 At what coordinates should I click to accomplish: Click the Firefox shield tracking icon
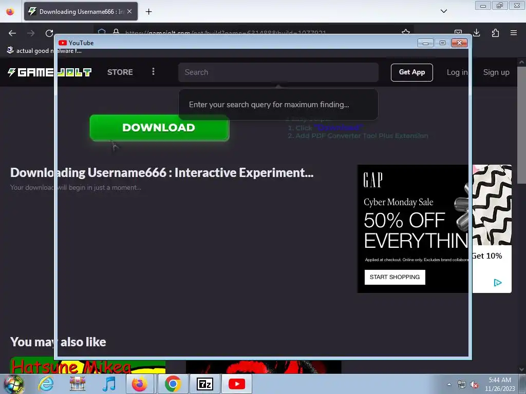[x=102, y=32]
